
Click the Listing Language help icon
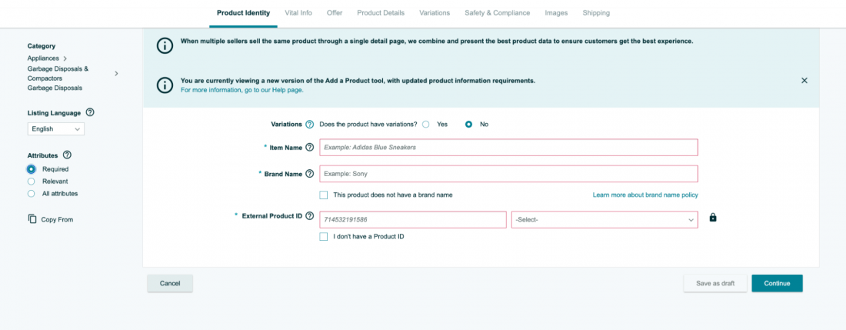pyautogui.click(x=90, y=113)
